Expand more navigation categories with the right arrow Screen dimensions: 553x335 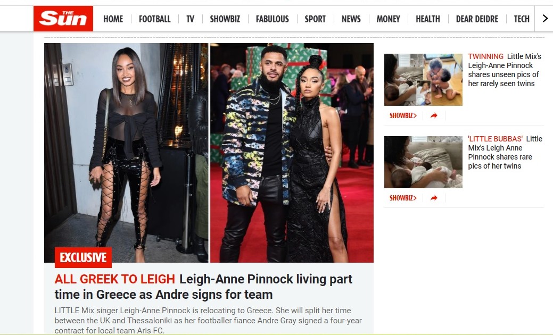pos(545,18)
